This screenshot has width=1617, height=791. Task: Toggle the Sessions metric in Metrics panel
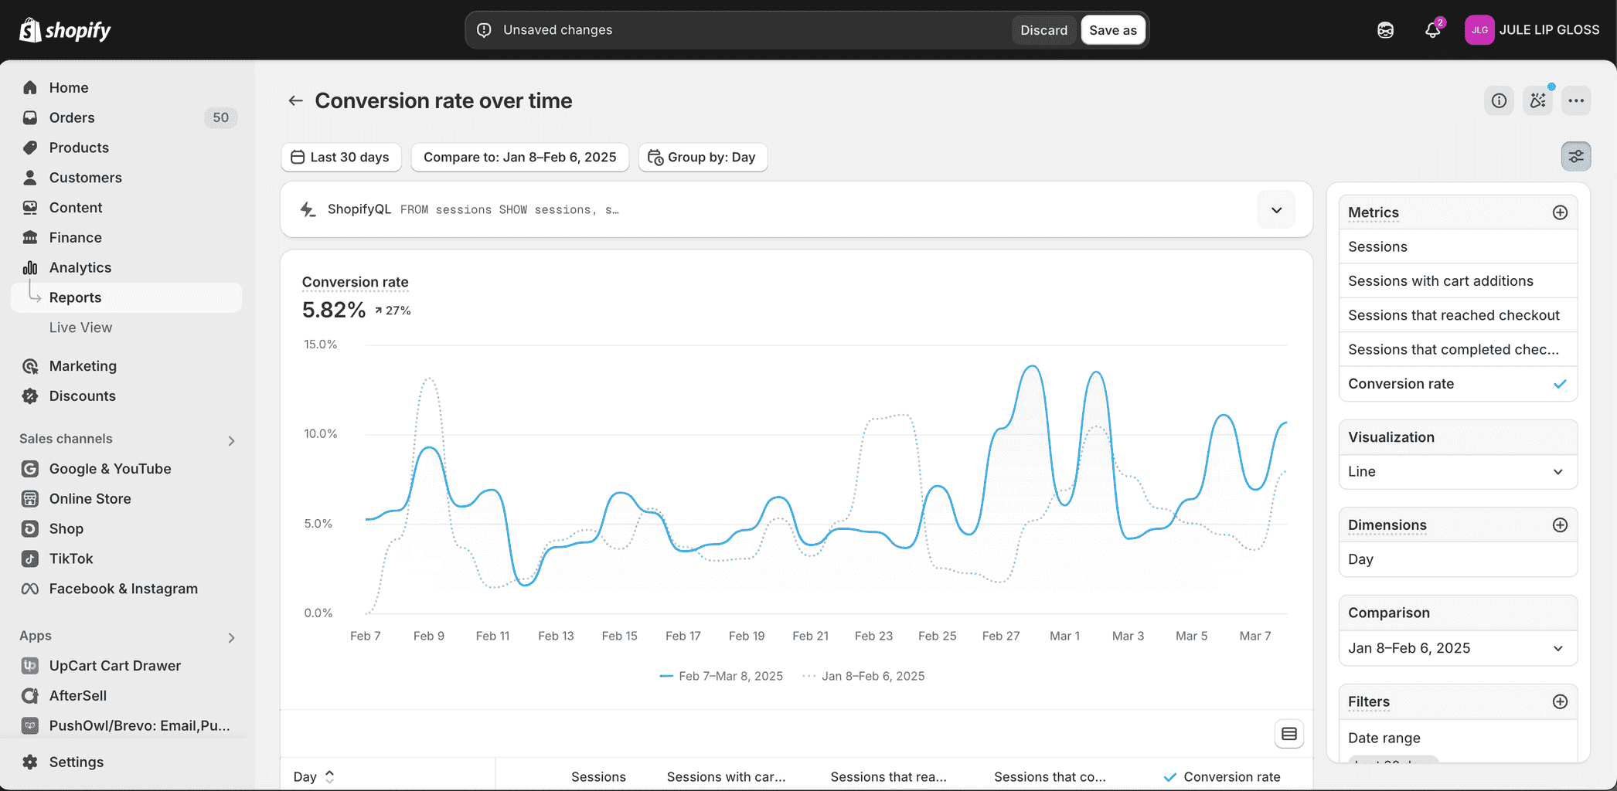pos(1458,246)
